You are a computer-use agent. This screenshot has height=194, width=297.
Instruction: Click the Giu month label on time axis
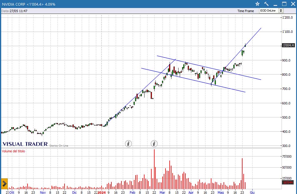tap(252, 192)
